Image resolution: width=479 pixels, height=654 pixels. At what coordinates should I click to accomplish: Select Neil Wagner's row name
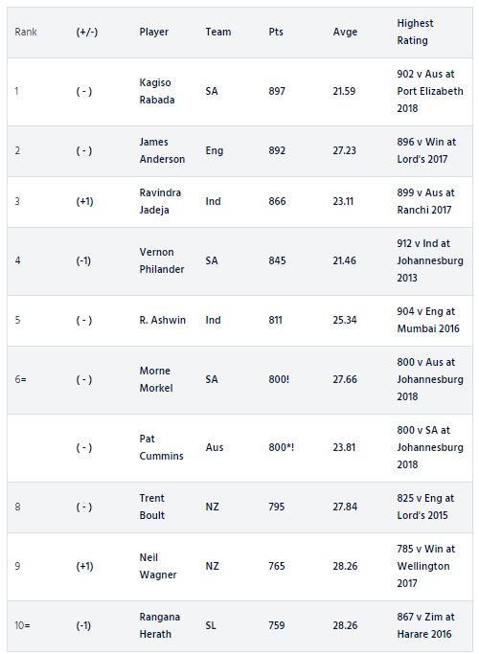coord(158,566)
